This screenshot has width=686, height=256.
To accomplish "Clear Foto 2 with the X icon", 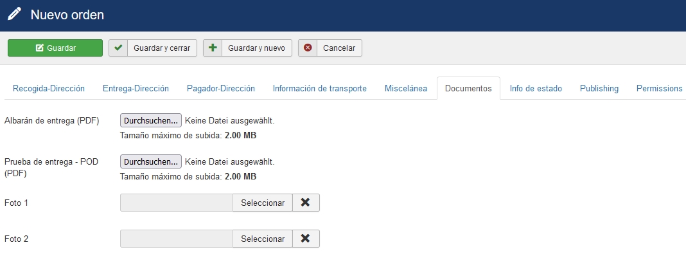I will pyautogui.click(x=306, y=239).
